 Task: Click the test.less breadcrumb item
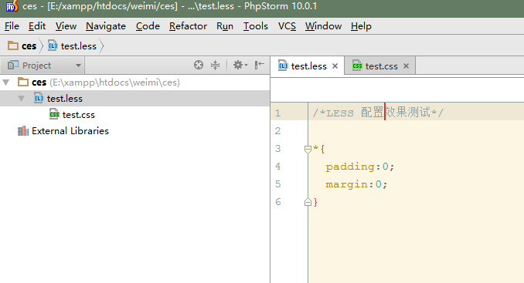[72, 45]
